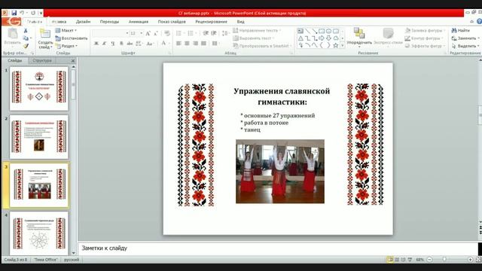Open the Раздел section dropdown
Viewport: 482px width, 271px height.
coord(67,46)
